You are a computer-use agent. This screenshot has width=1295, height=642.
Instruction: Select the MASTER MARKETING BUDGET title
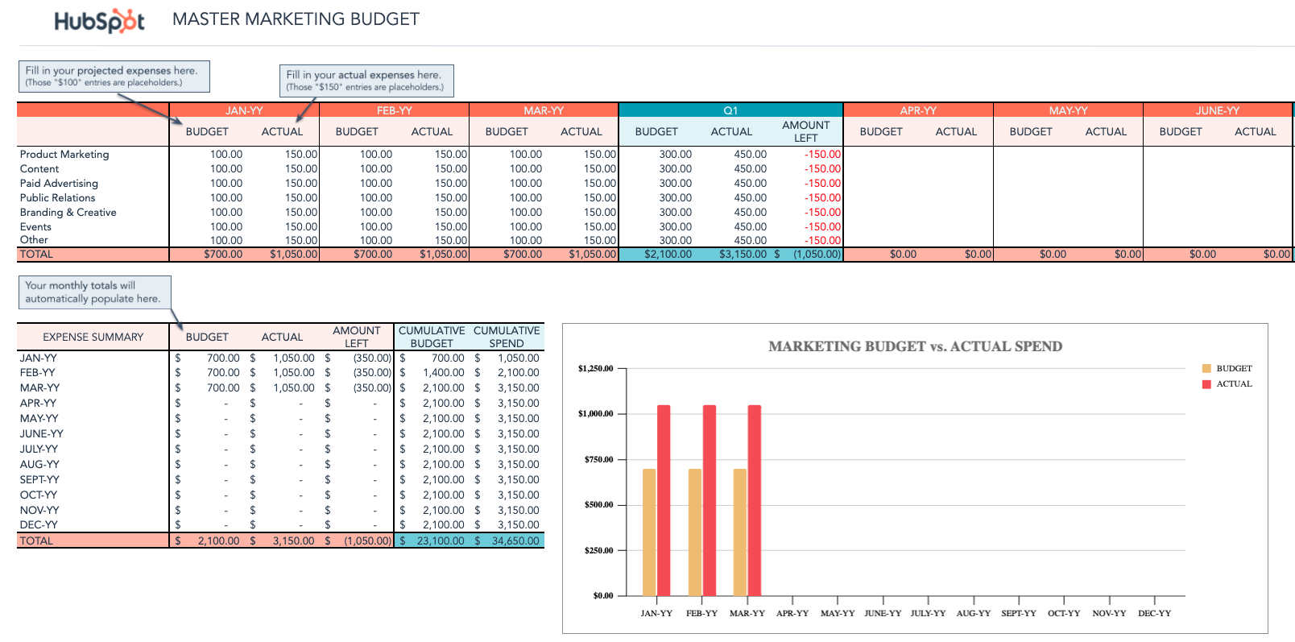click(x=296, y=19)
